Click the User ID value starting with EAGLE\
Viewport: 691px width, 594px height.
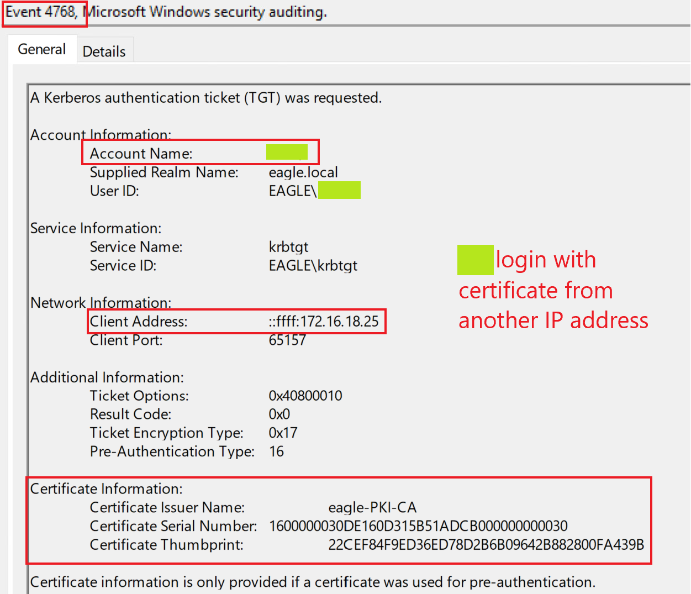[314, 191]
